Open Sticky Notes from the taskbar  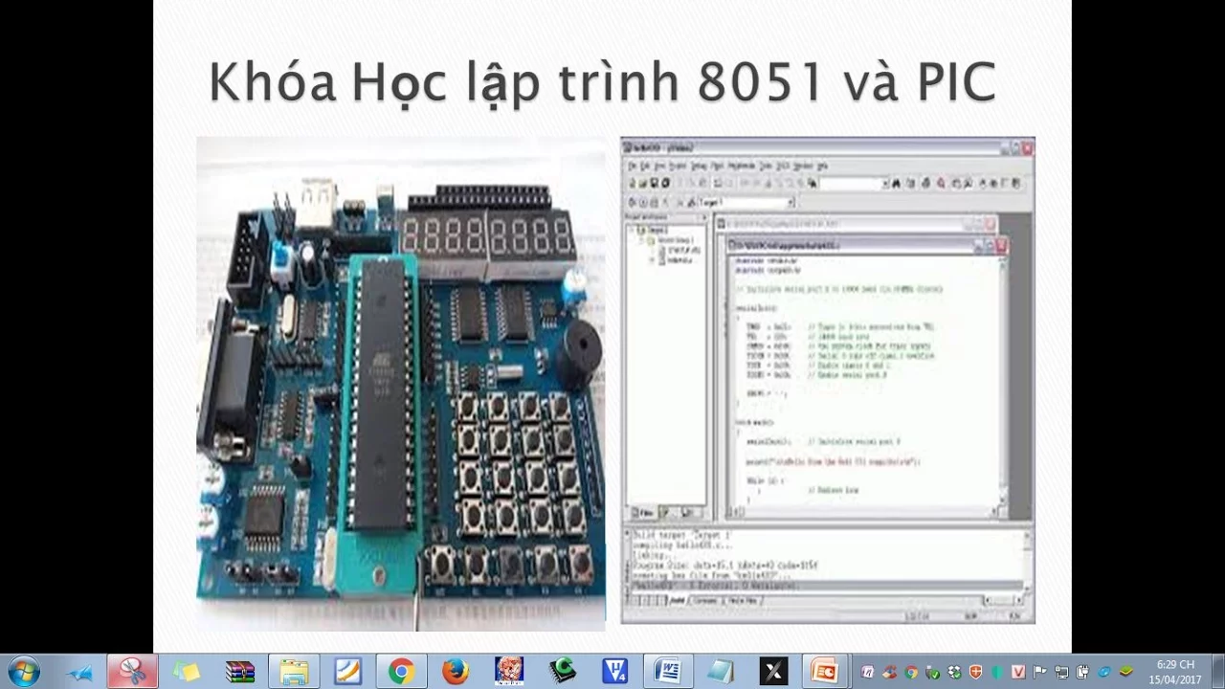187,672
